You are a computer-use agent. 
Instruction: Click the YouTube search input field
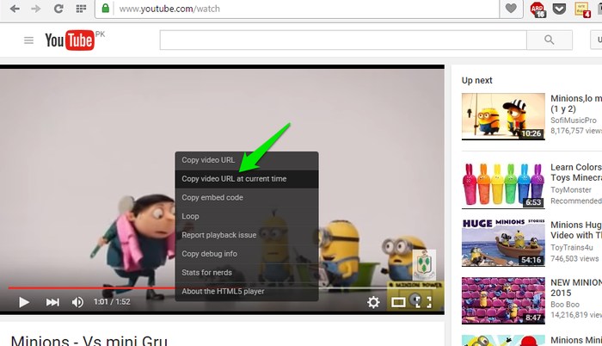pyautogui.click(x=343, y=40)
